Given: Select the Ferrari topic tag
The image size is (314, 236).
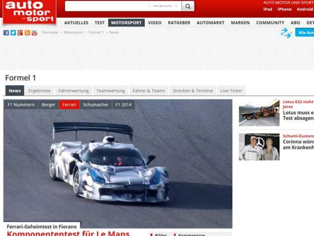Looking at the screenshot, I should pyautogui.click(x=69, y=105).
